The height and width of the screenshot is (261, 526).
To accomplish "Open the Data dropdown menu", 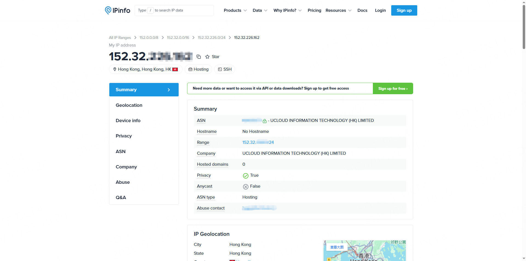I will pos(260,10).
